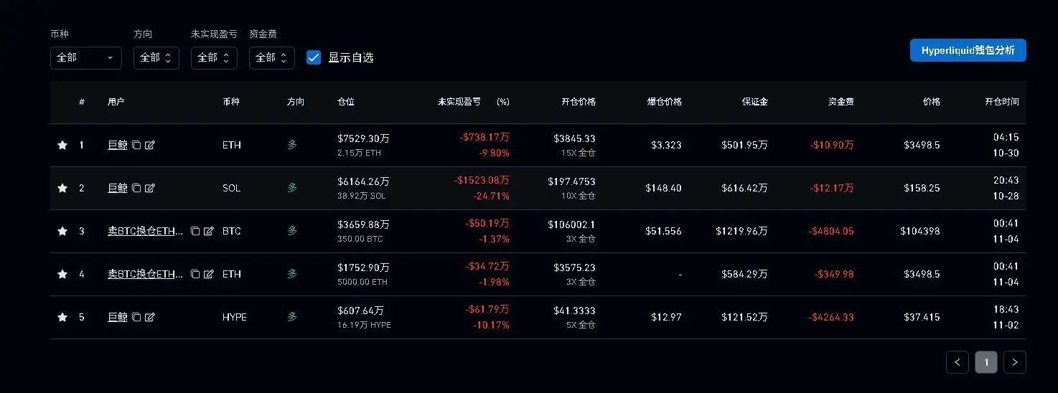Image resolution: width=1058 pixels, height=393 pixels.
Task: Edit the nickname in the HYPE row
Action: pyautogui.click(x=150, y=317)
